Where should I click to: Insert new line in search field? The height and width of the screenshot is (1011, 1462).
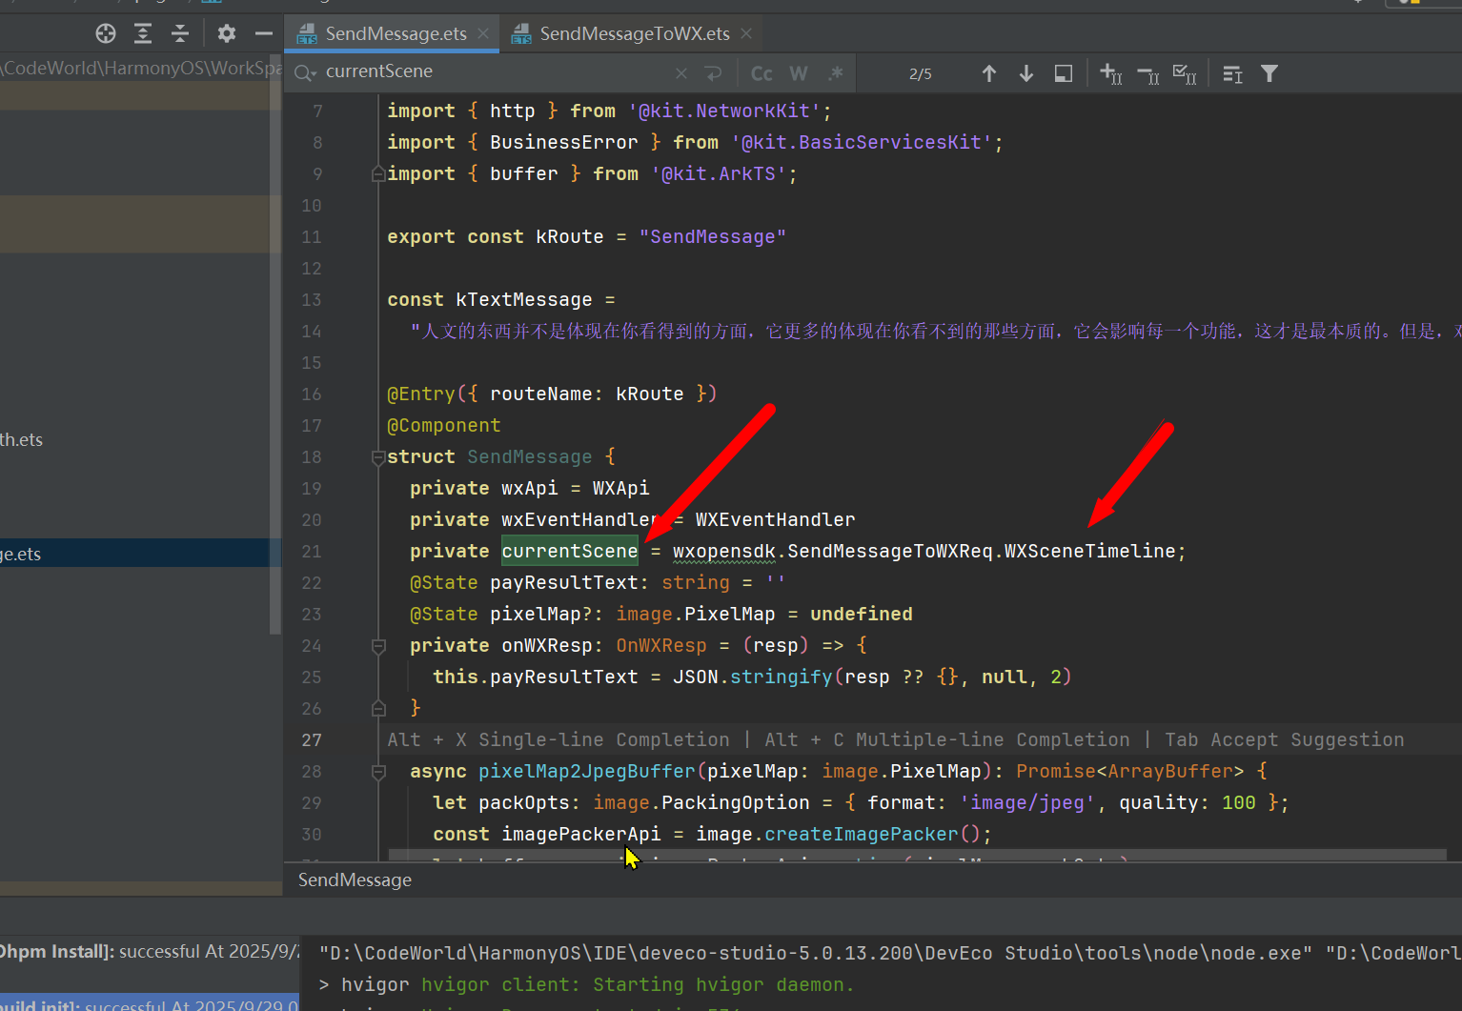click(713, 73)
